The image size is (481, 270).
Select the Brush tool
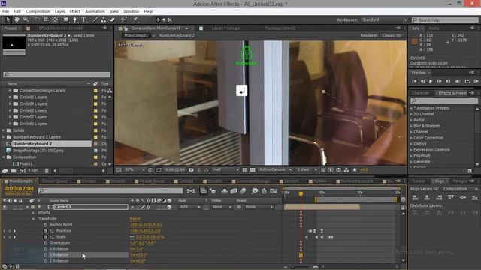point(95,19)
